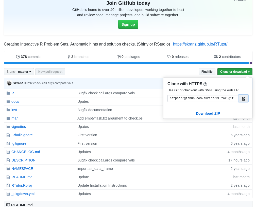Open .Rbuildignore file
The height and width of the screenshot is (207, 256).
(22, 135)
